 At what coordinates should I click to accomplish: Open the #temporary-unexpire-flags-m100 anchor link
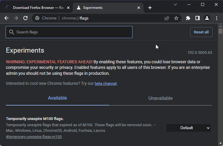34,137
